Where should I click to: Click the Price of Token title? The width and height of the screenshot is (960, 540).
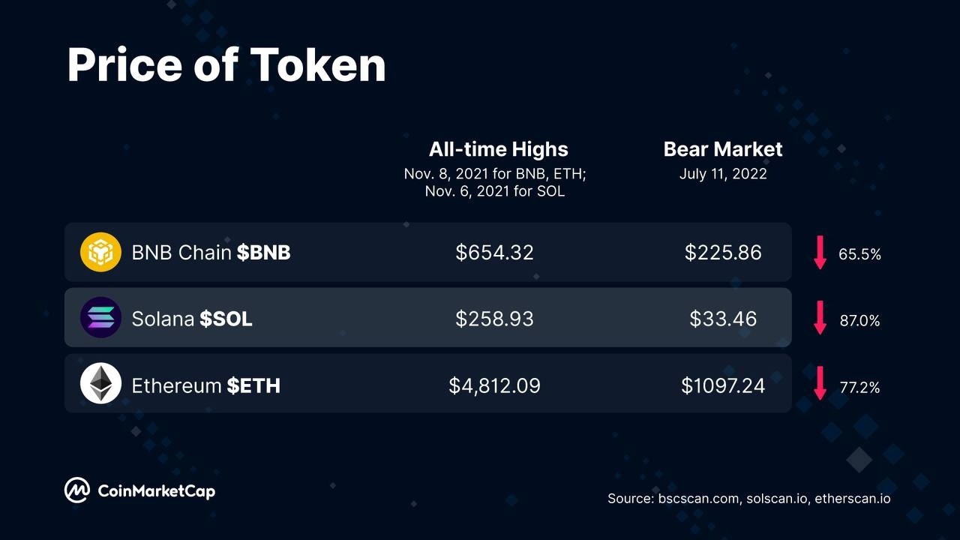coord(226,65)
